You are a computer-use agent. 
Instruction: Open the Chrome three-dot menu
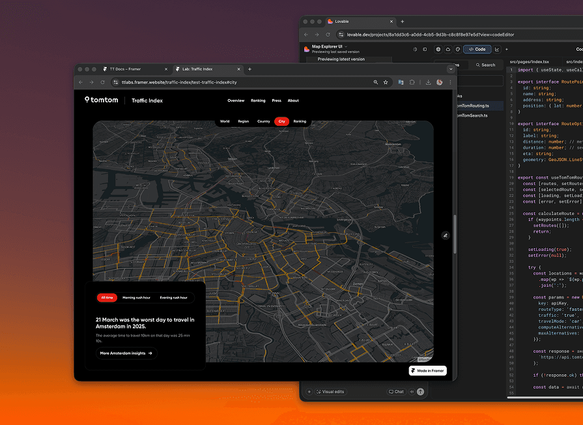(450, 82)
